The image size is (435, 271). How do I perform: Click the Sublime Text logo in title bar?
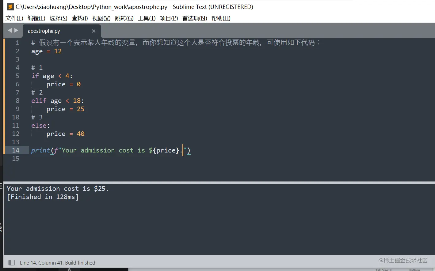[10, 6]
